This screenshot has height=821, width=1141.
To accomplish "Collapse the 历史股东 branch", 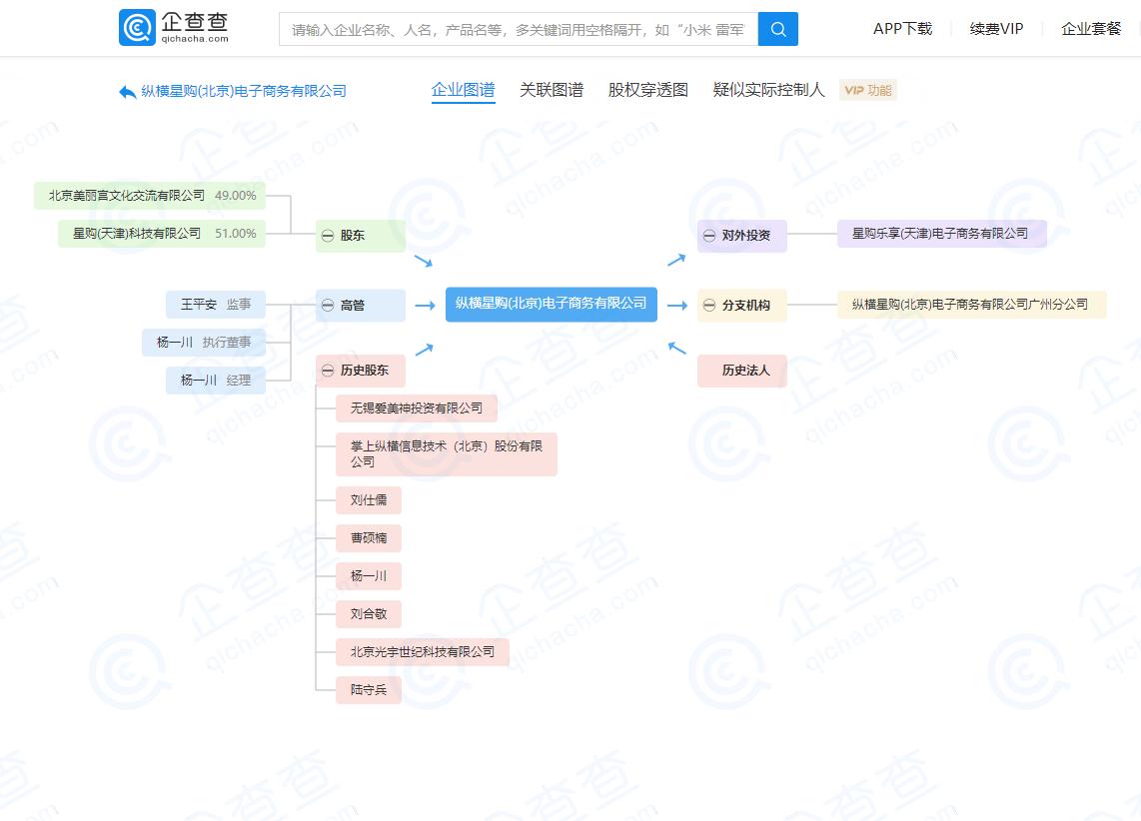I will [x=328, y=371].
